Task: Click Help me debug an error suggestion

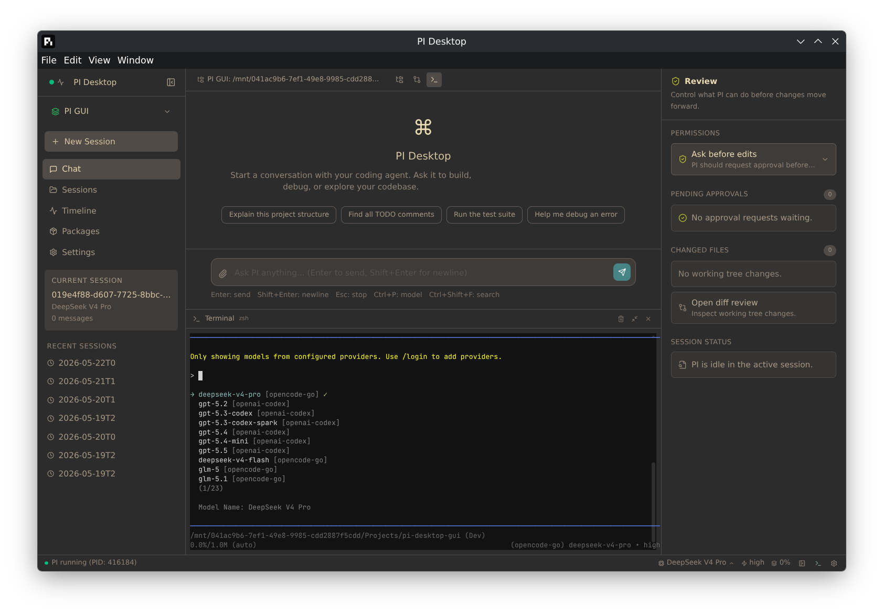Action: click(x=576, y=215)
